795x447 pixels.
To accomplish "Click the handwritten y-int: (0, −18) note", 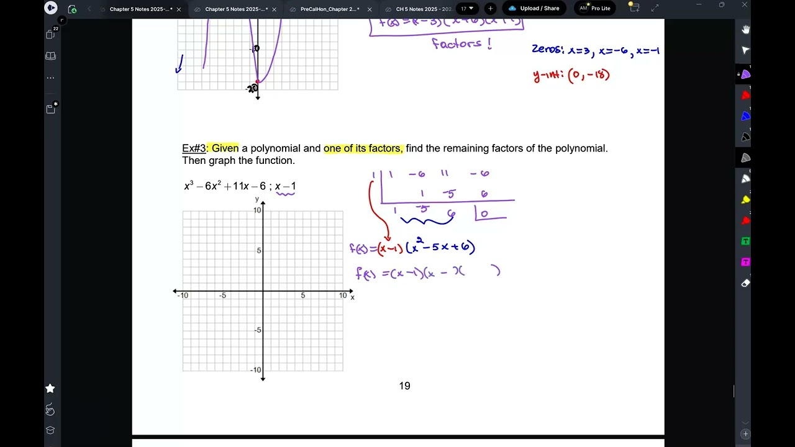I will [x=571, y=75].
